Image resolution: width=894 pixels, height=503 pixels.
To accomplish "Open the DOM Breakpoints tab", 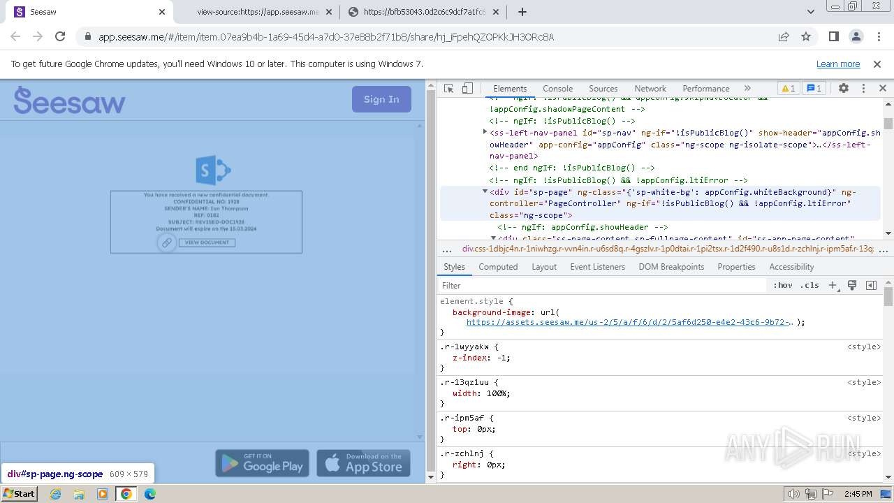I will click(671, 267).
